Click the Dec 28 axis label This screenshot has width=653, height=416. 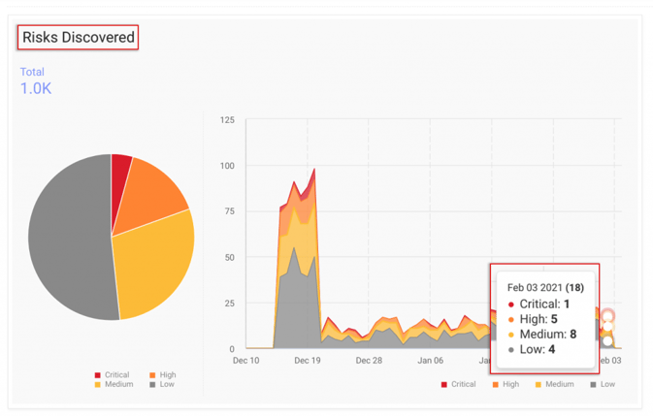tap(369, 361)
